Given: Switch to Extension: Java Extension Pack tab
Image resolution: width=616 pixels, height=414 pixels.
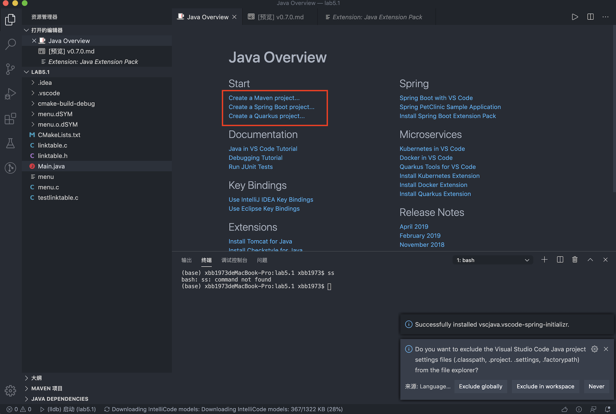Looking at the screenshot, I should coord(377,17).
